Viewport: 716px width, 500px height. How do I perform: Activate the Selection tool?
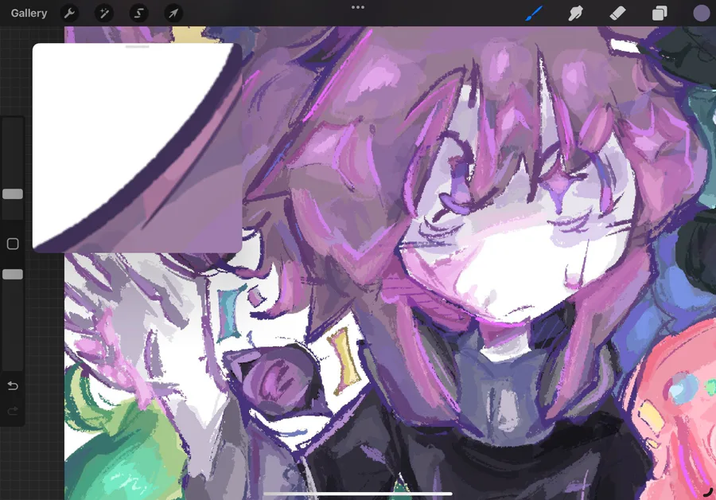(138, 14)
